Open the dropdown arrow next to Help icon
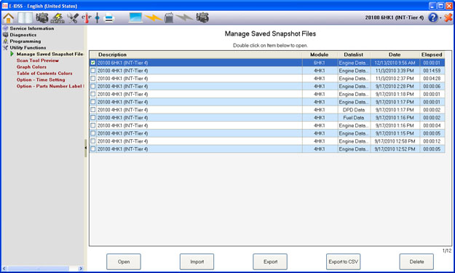Screen dimensions: 455x273 click(x=440, y=18)
